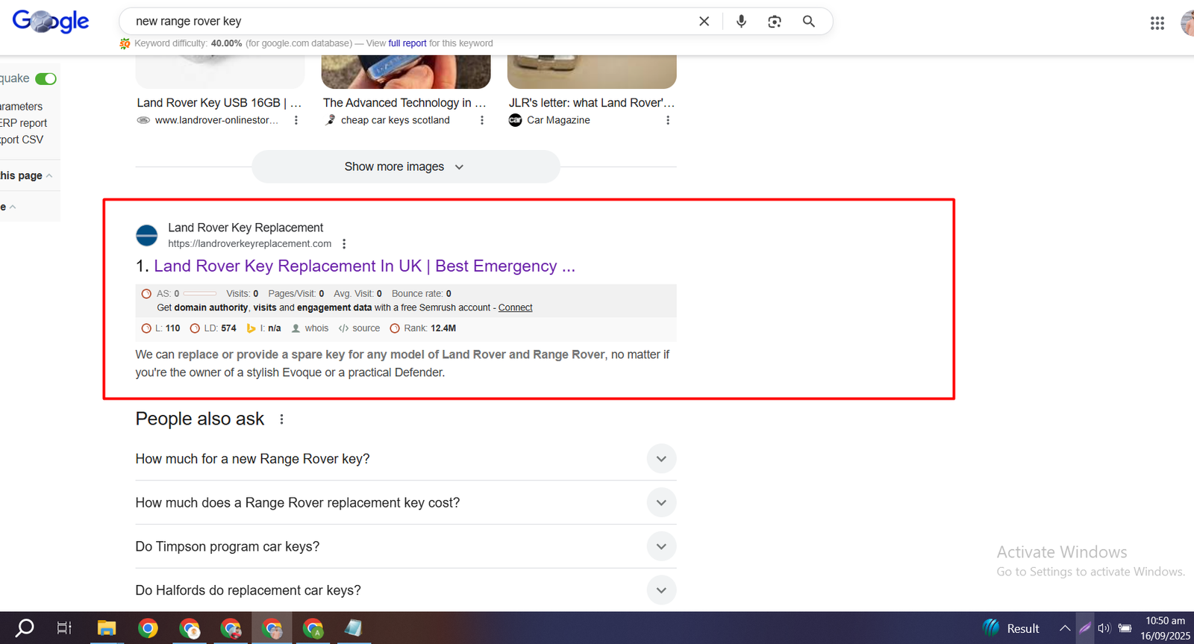
Task: Open the Car Magazine image result
Action: pyautogui.click(x=591, y=103)
